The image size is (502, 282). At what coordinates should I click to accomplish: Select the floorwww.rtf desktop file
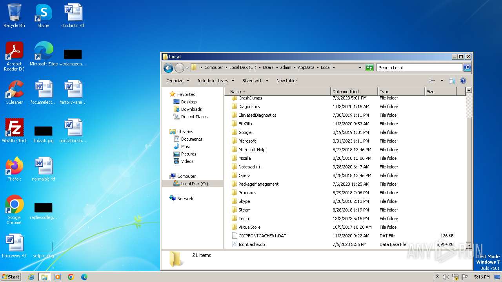(x=14, y=246)
